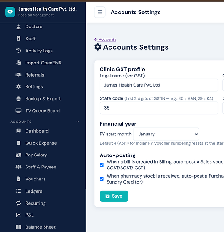Viewport: 224px width, 232px height.
Task: Open Quick Expense from the sidebar
Action: point(41,143)
